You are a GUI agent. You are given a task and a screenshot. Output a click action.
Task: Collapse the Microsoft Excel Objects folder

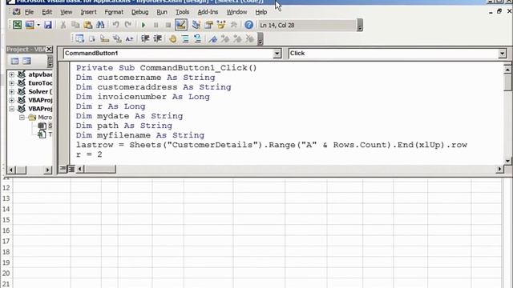pyautogui.click(x=22, y=118)
